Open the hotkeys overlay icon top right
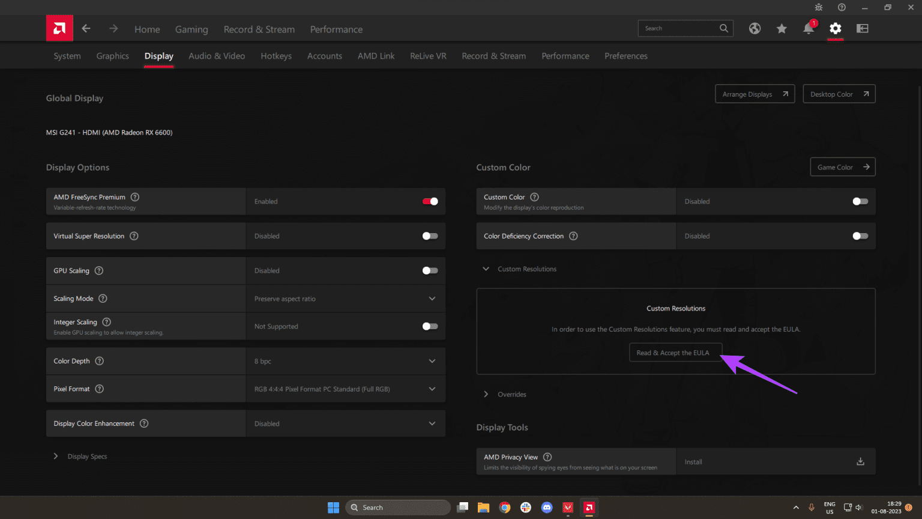922x519 pixels. [862, 28]
